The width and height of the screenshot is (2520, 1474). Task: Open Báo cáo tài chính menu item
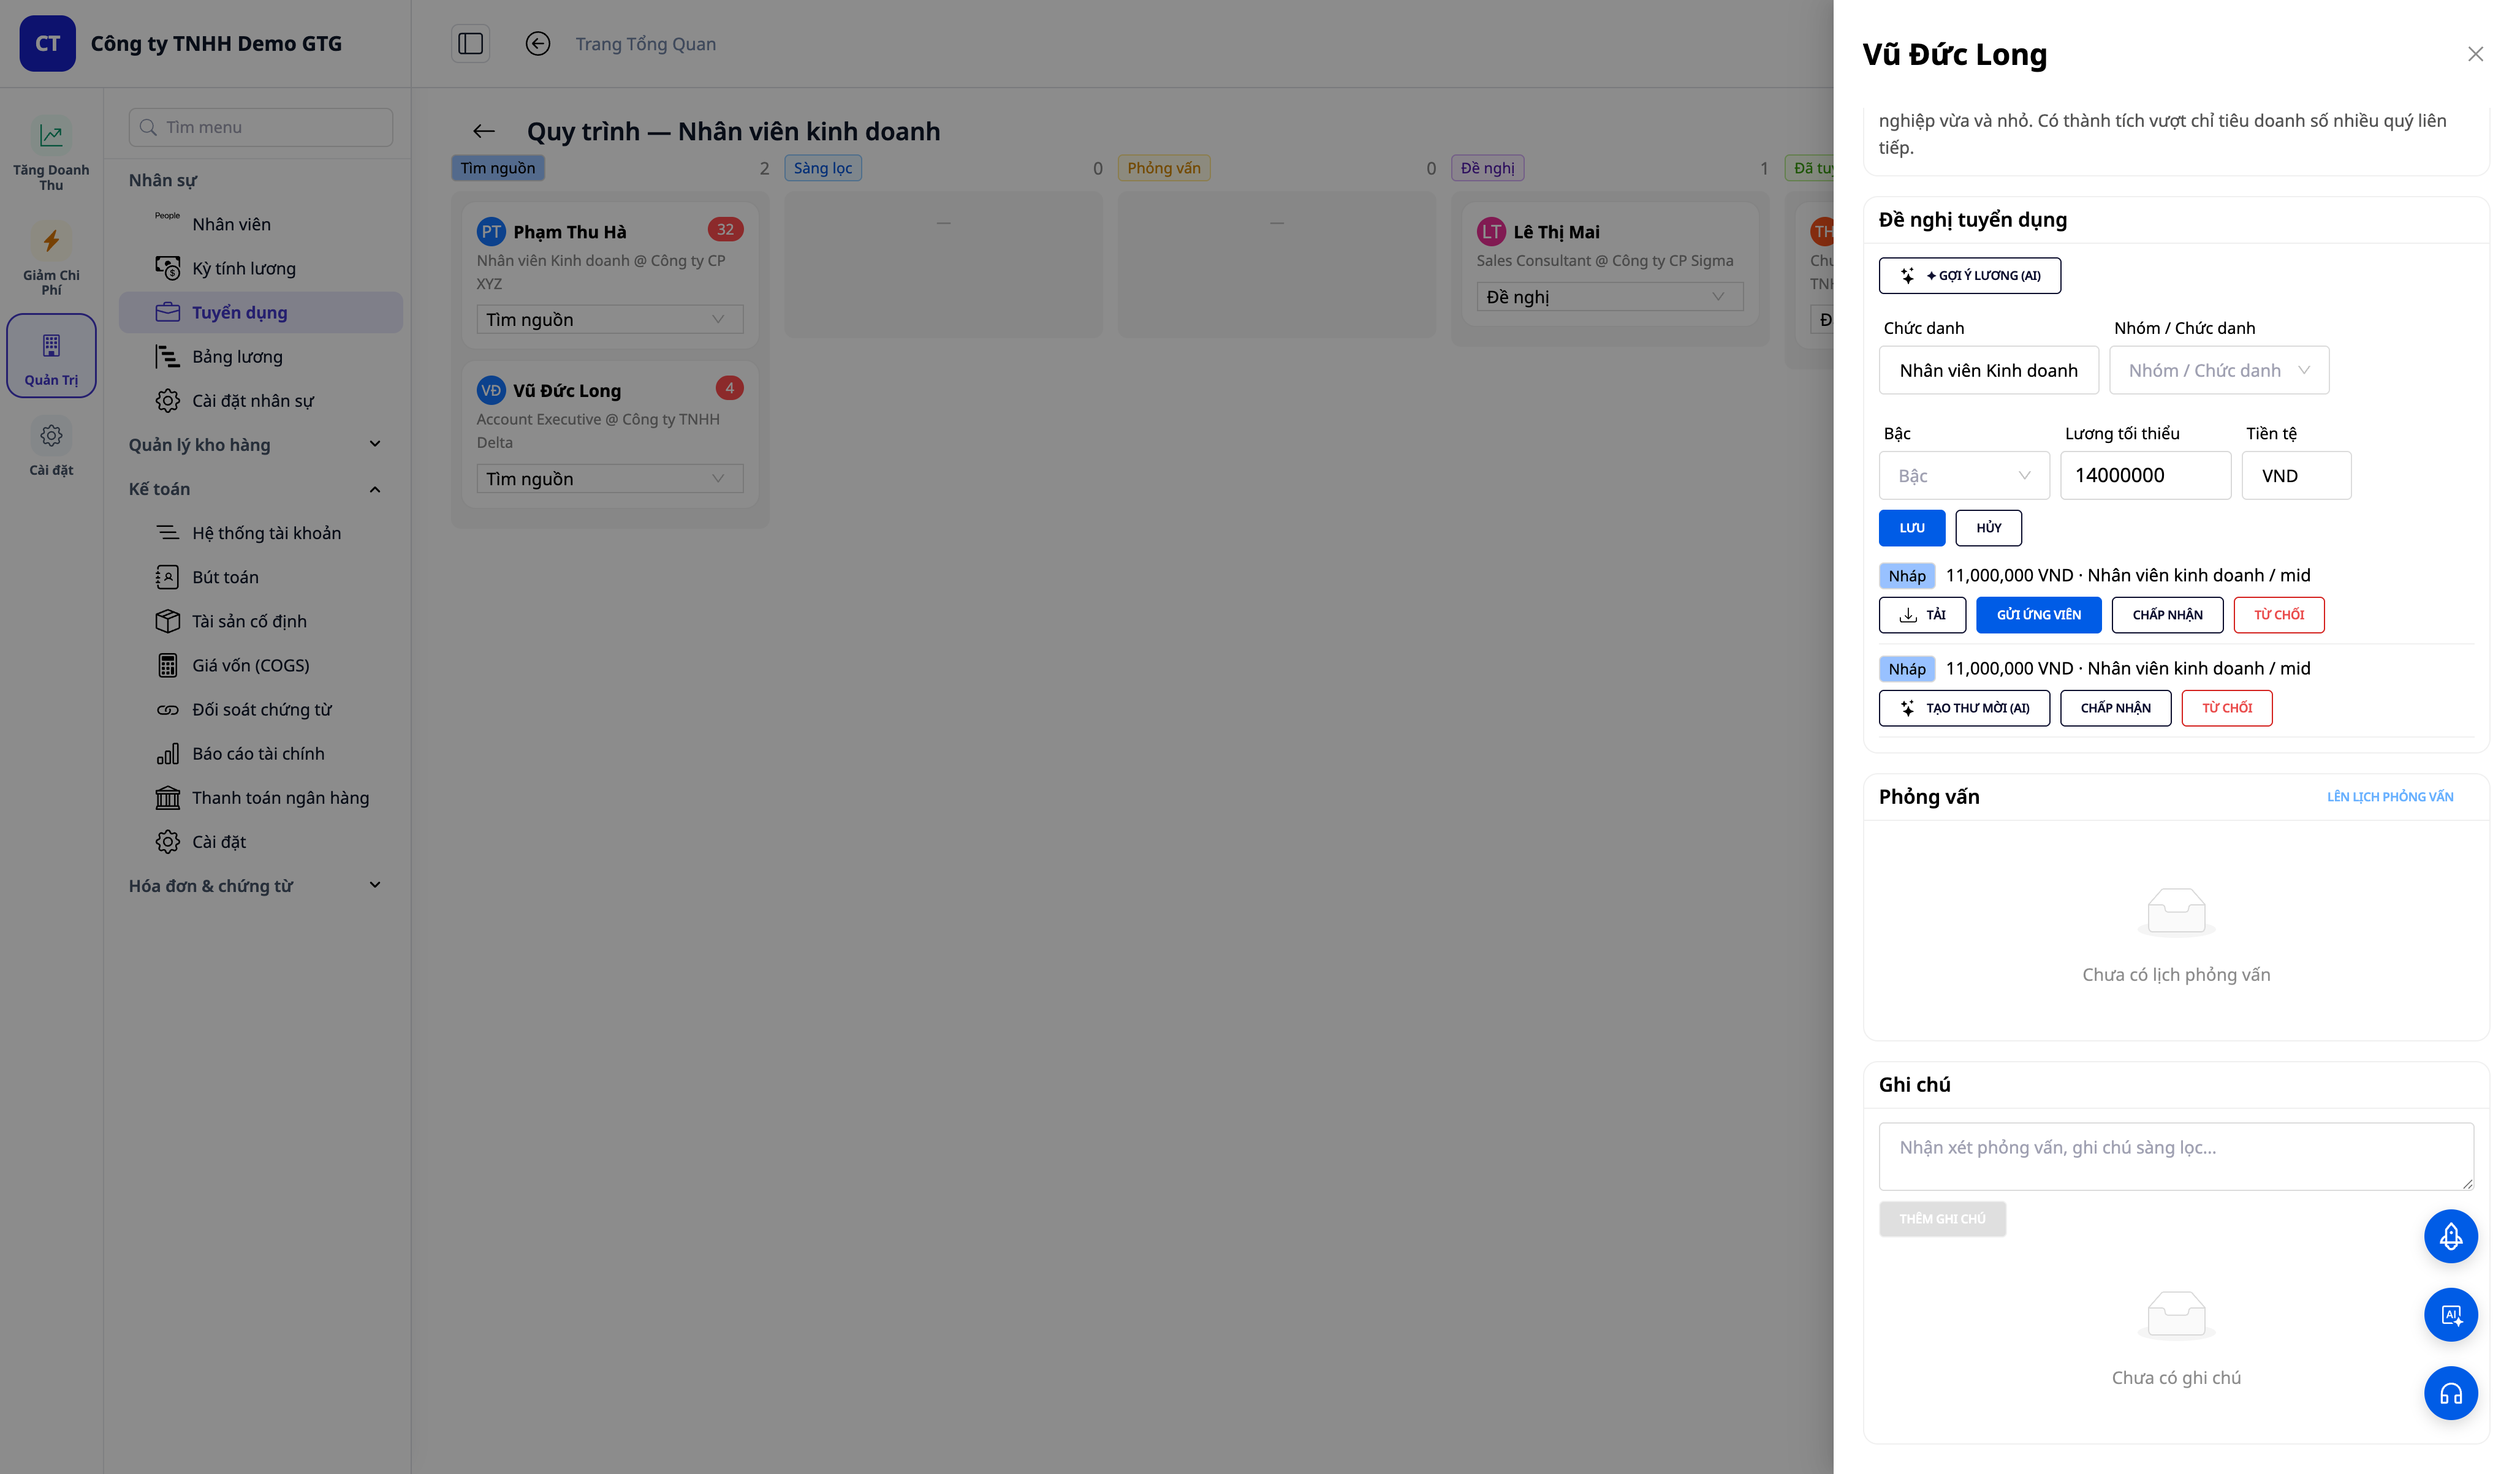pyautogui.click(x=261, y=753)
